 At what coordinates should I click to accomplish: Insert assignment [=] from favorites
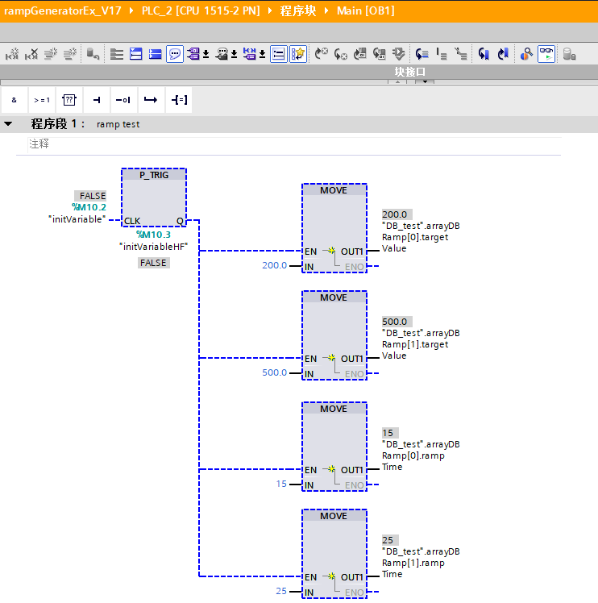coord(179,100)
